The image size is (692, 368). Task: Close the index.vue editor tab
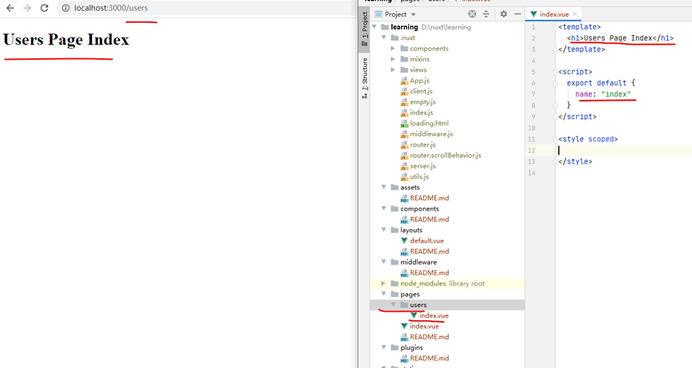(x=574, y=14)
